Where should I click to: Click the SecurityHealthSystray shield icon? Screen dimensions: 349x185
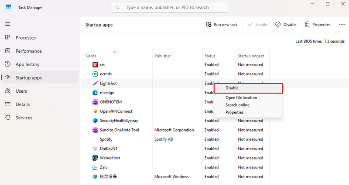pos(95,121)
